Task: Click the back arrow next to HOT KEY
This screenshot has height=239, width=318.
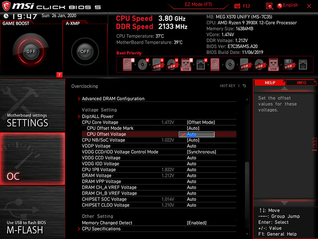Action: tap(244, 86)
